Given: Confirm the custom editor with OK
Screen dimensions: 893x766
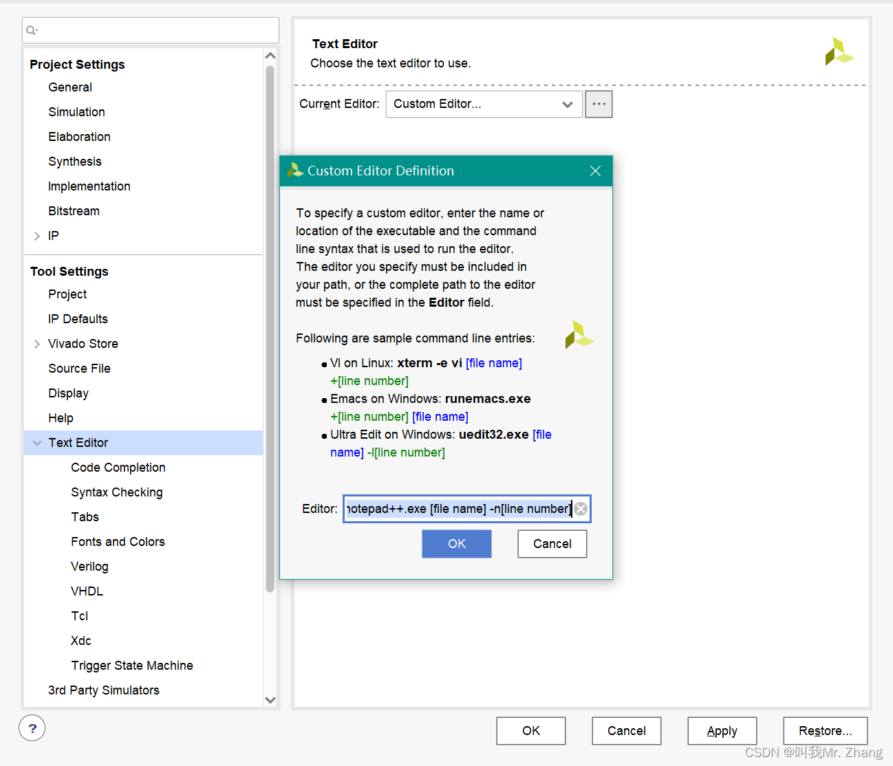Looking at the screenshot, I should (x=457, y=544).
